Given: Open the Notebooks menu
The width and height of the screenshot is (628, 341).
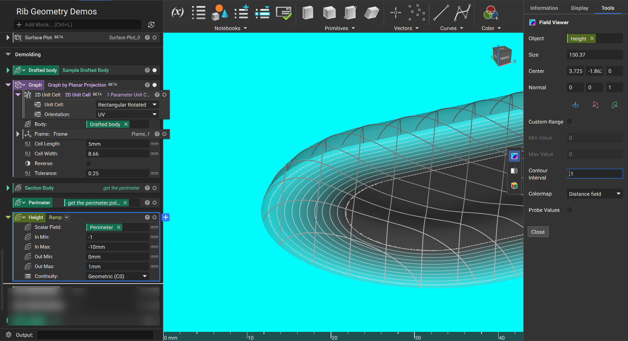Looking at the screenshot, I should click(x=231, y=28).
